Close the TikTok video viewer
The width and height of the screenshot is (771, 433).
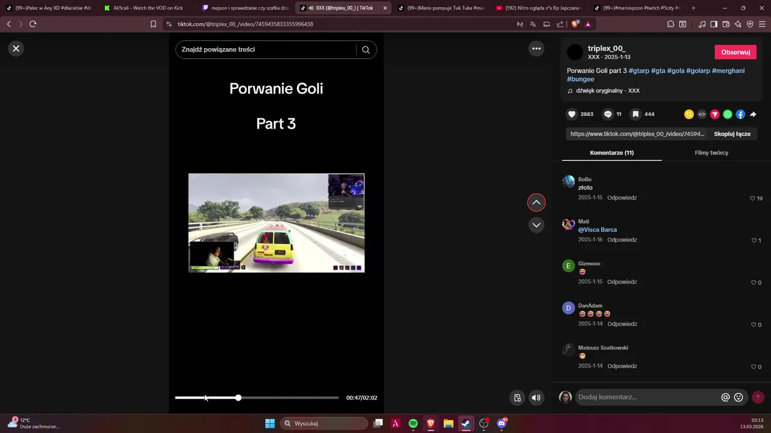(x=16, y=49)
